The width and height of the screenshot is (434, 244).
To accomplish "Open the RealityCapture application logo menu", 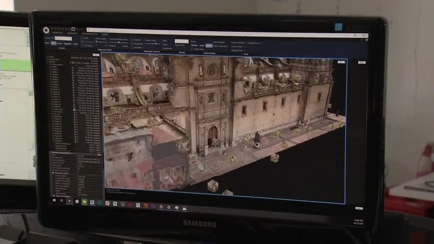I will 46,30.
